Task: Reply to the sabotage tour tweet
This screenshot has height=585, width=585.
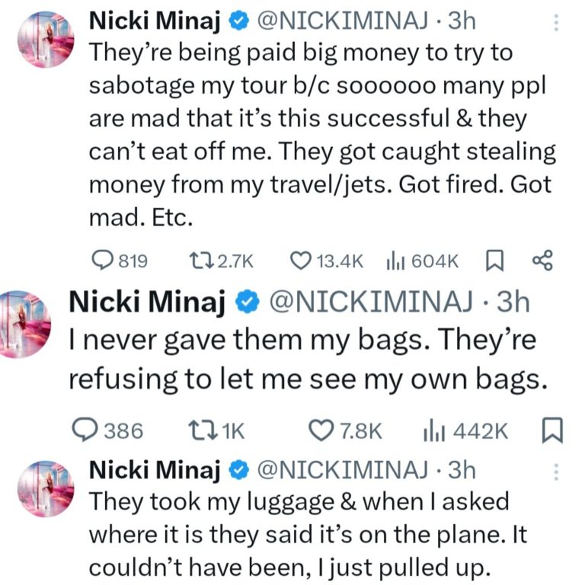Action: click(x=102, y=261)
